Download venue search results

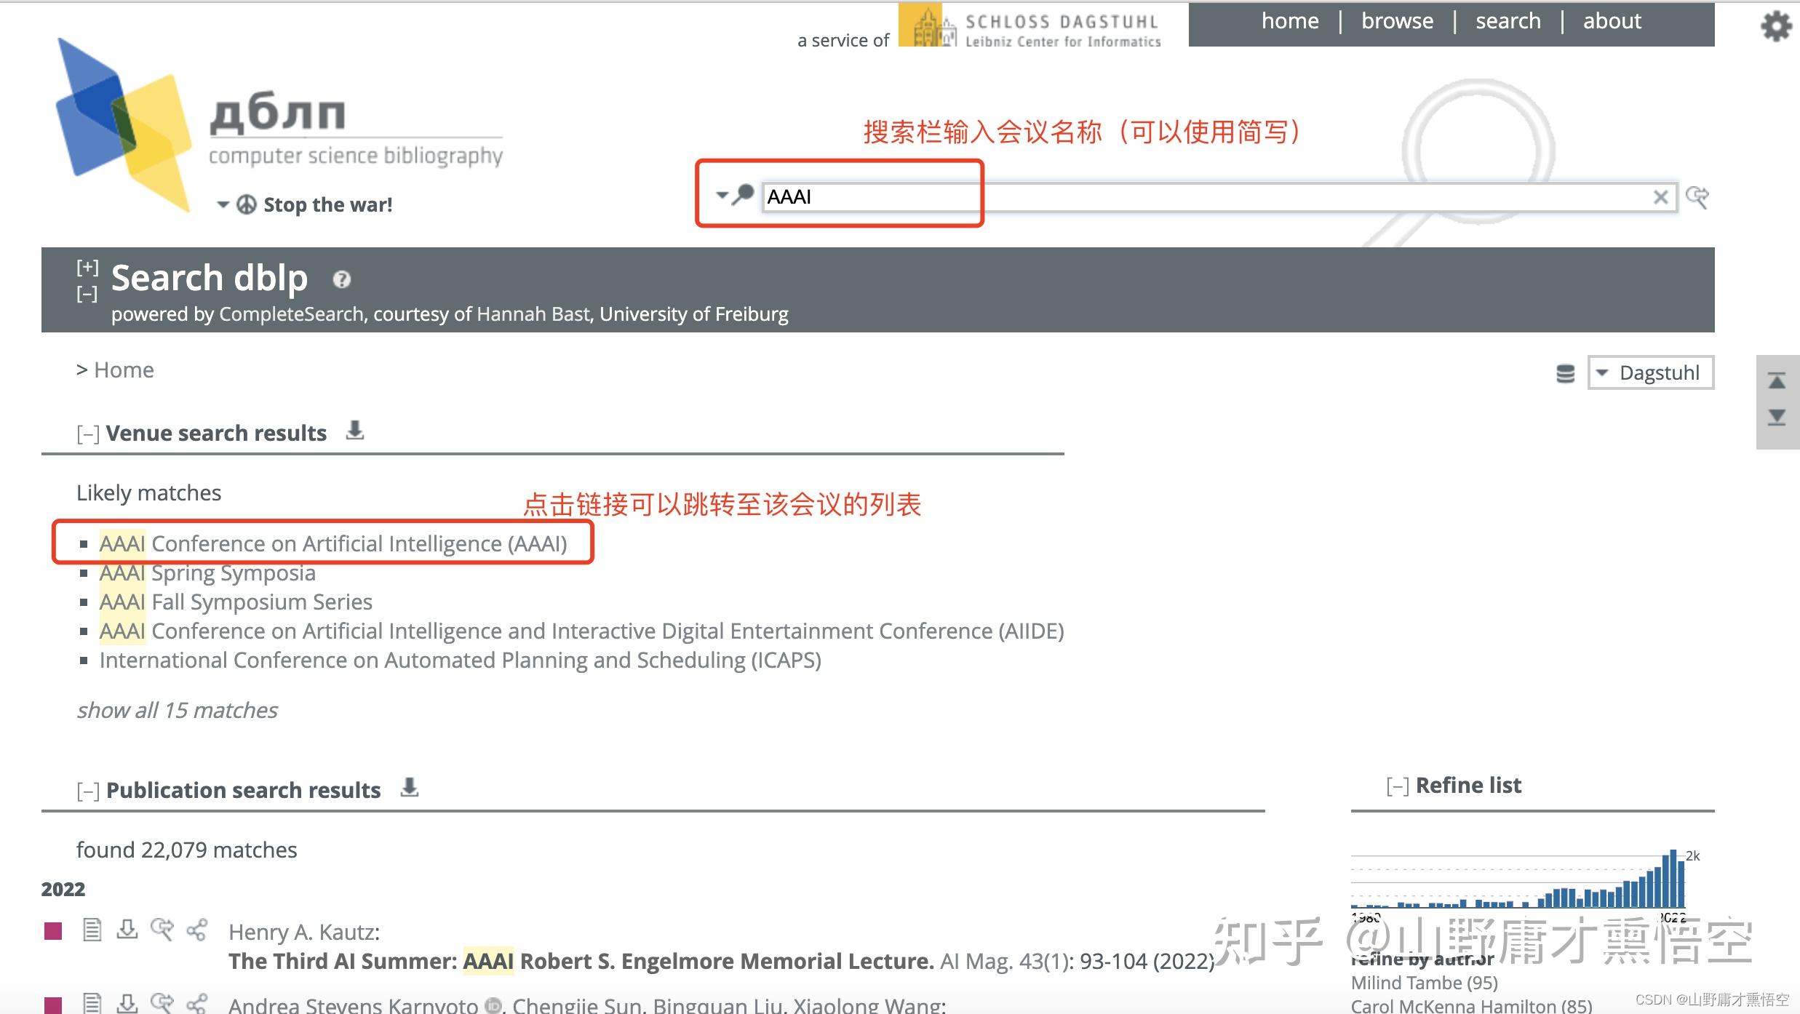point(355,430)
